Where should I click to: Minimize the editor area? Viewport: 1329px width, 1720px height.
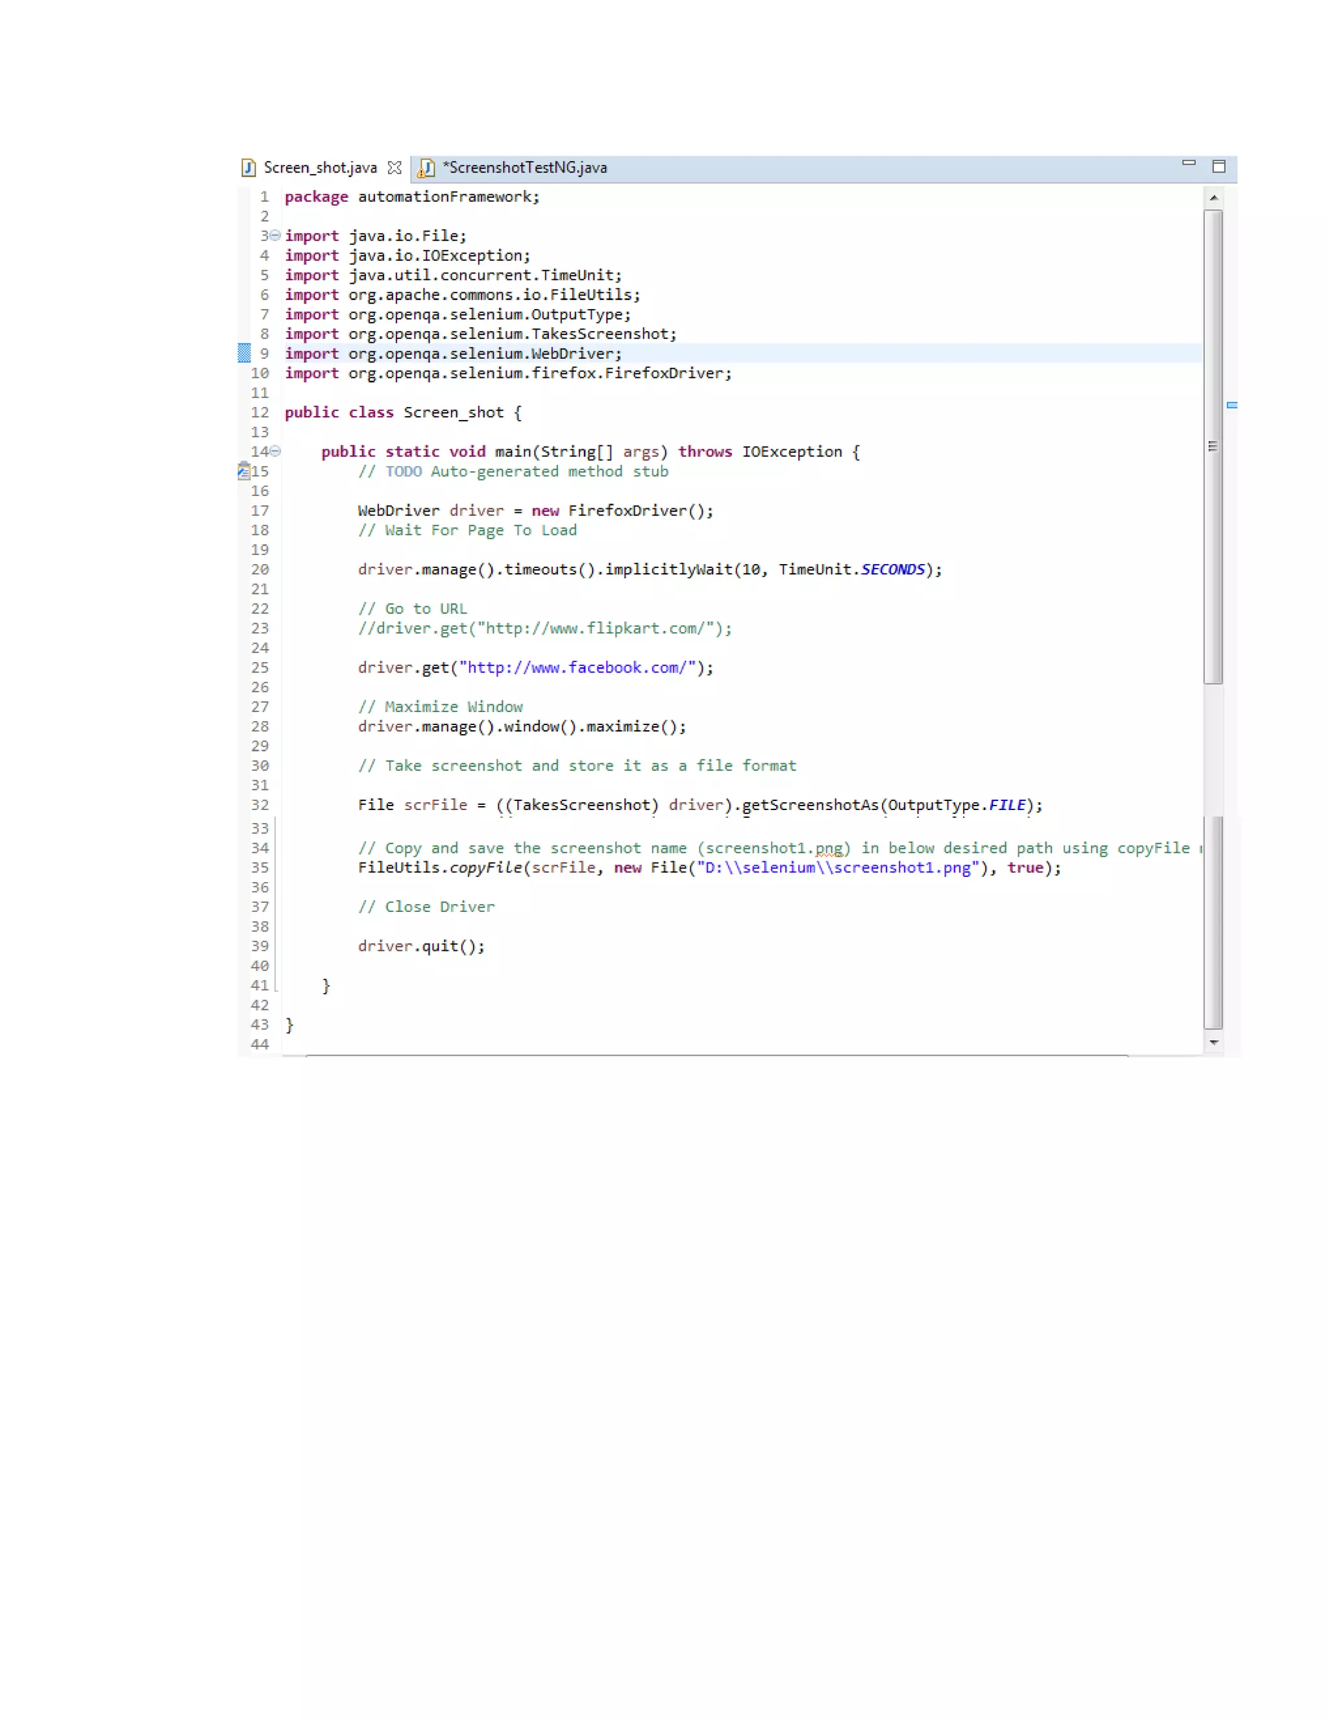1189,163
